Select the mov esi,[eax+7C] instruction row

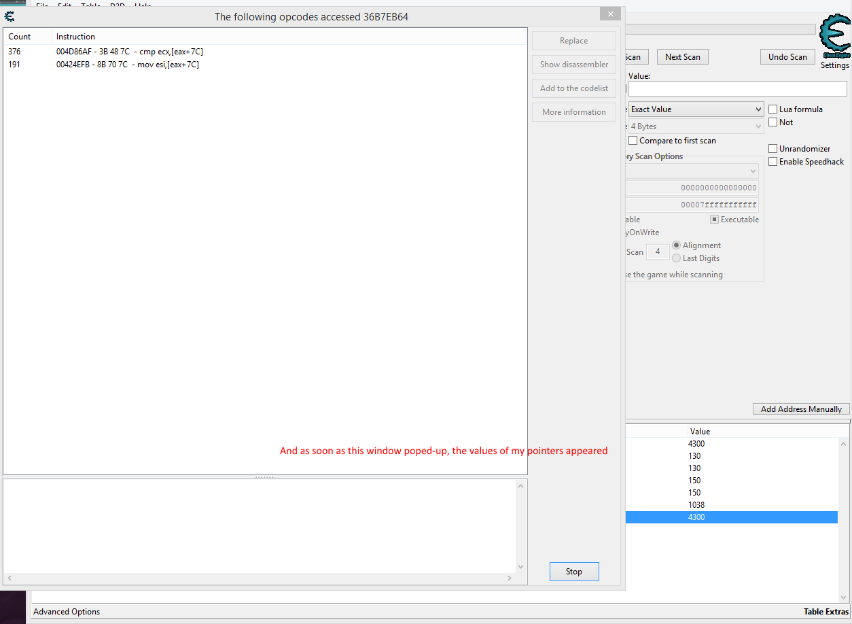(x=265, y=65)
